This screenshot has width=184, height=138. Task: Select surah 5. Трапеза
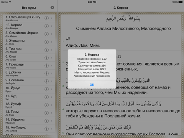pos(29,50)
